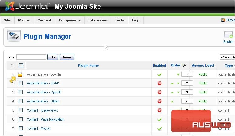
Task: Open the Authentication - GMail plugin link
Action: pos(43,101)
